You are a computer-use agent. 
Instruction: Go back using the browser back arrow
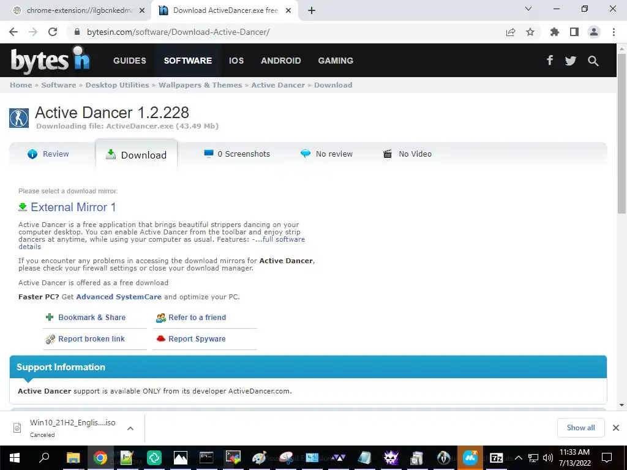click(13, 32)
